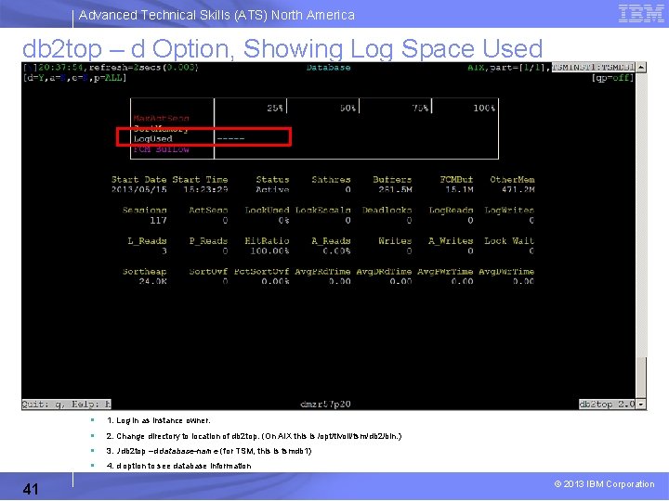Screen dimensions: 669x501
Task: Click the '2013/05/15' start date value
Action: pos(139,189)
